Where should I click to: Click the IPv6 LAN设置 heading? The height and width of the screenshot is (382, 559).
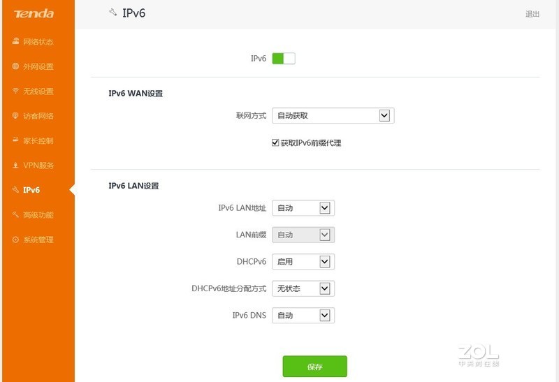(x=133, y=186)
